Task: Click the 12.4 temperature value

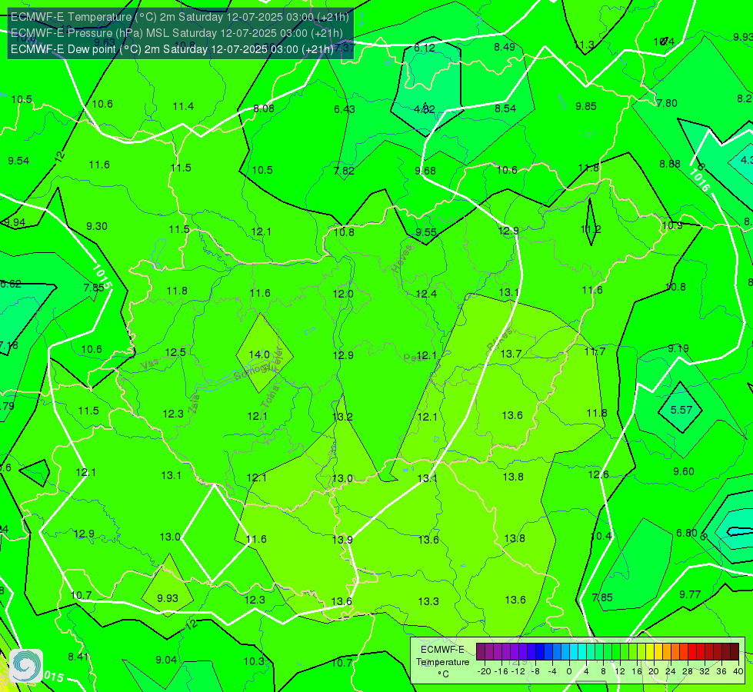Action: tap(426, 294)
